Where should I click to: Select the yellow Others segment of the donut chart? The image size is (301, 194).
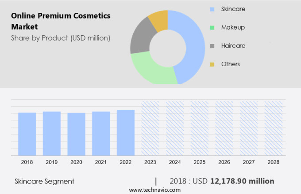click(x=159, y=20)
